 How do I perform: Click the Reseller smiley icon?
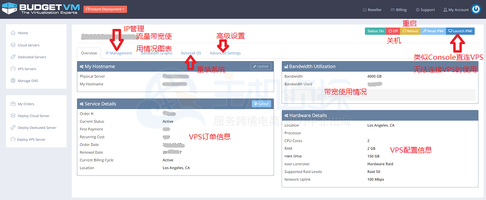364,10
